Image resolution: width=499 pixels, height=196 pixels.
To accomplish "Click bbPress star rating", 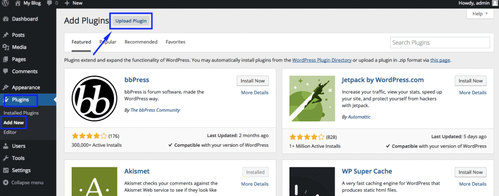I will pyautogui.click(x=90, y=136).
